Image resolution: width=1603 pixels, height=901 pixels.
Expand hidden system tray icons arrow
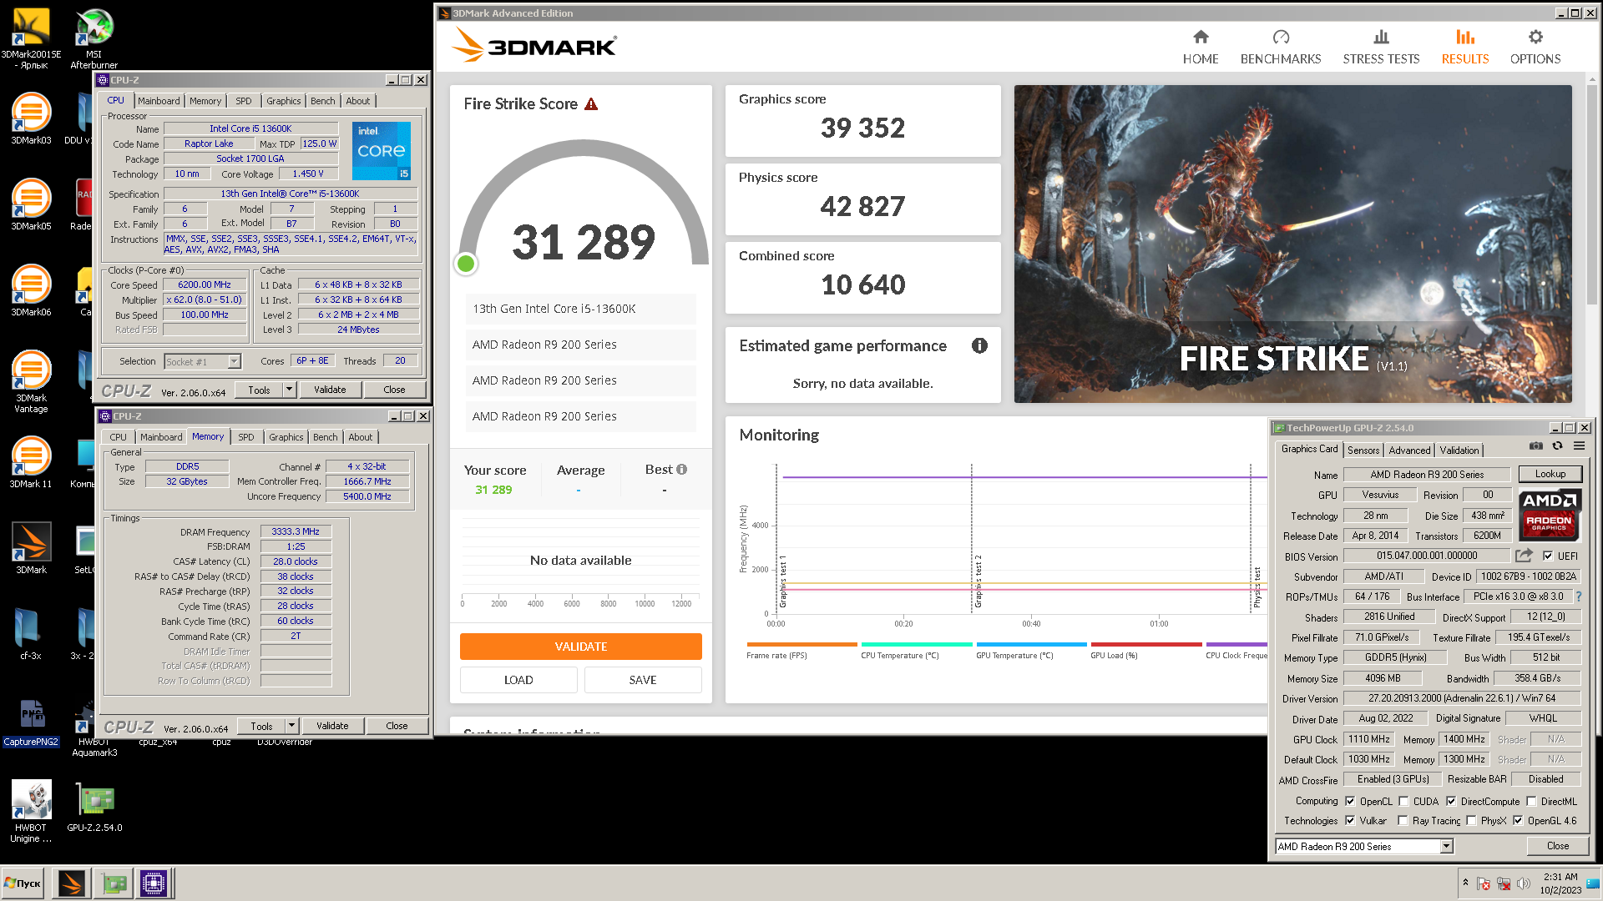[x=1465, y=882]
